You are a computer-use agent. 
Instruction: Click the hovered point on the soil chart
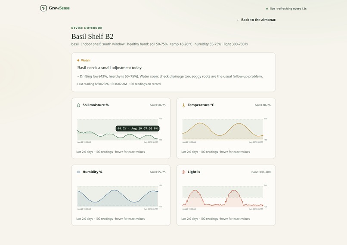130,134
